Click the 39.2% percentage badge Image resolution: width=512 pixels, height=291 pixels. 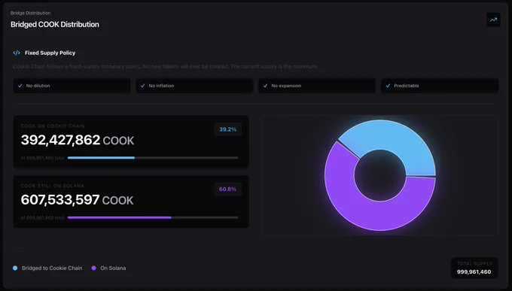pyautogui.click(x=228, y=129)
